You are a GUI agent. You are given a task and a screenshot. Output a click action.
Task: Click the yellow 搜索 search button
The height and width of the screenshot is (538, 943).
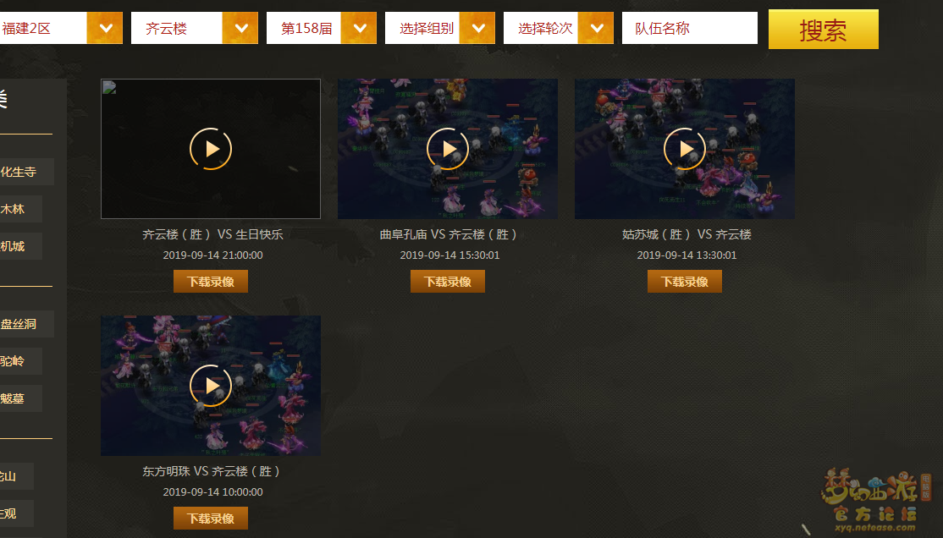[x=824, y=29]
